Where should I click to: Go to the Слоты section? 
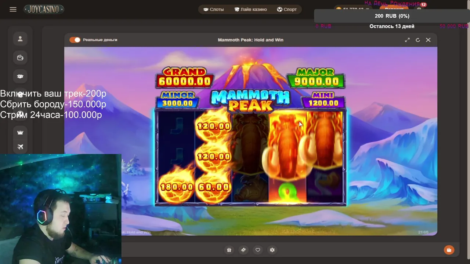(x=213, y=10)
